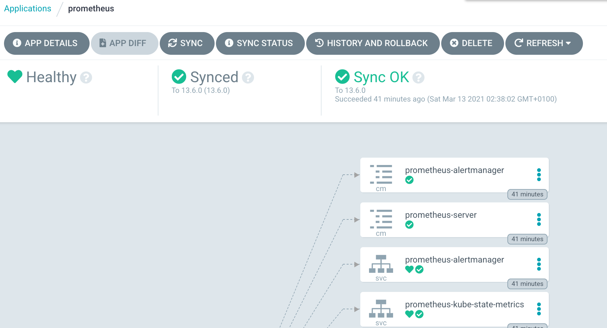Select the prometheus-server node name
The height and width of the screenshot is (328, 607).
441,215
